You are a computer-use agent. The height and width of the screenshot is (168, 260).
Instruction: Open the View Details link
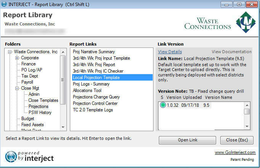170,52
